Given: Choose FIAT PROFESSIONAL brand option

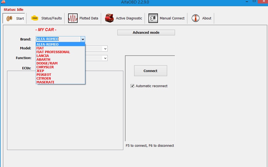Looking at the screenshot, I should pyautogui.click(x=53, y=52).
